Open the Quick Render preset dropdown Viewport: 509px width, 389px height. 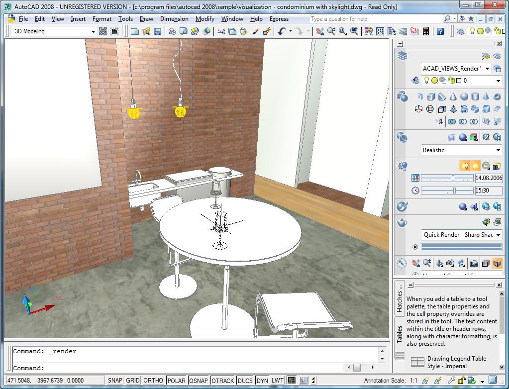(x=498, y=235)
